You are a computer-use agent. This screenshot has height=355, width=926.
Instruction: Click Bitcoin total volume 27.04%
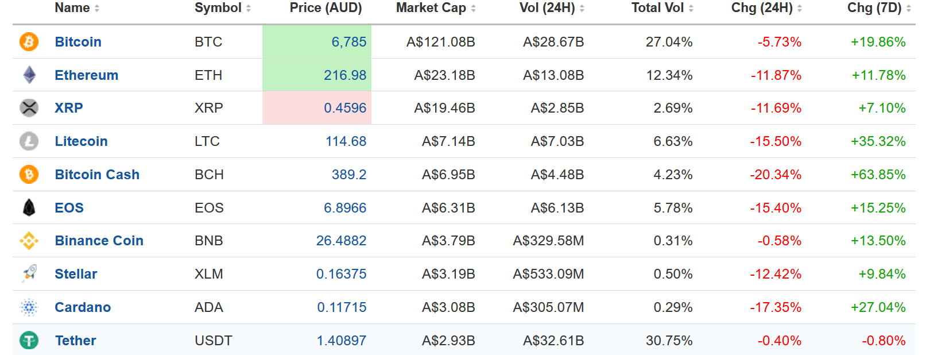click(669, 42)
